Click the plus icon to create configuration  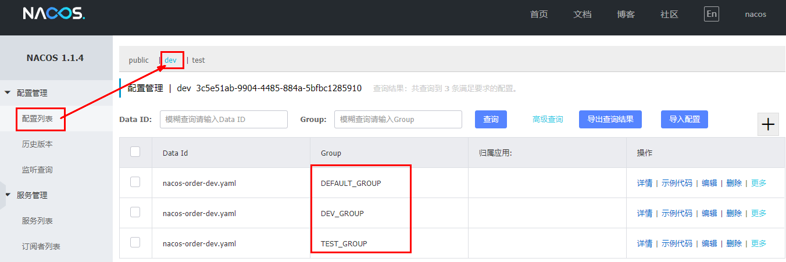point(769,124)
